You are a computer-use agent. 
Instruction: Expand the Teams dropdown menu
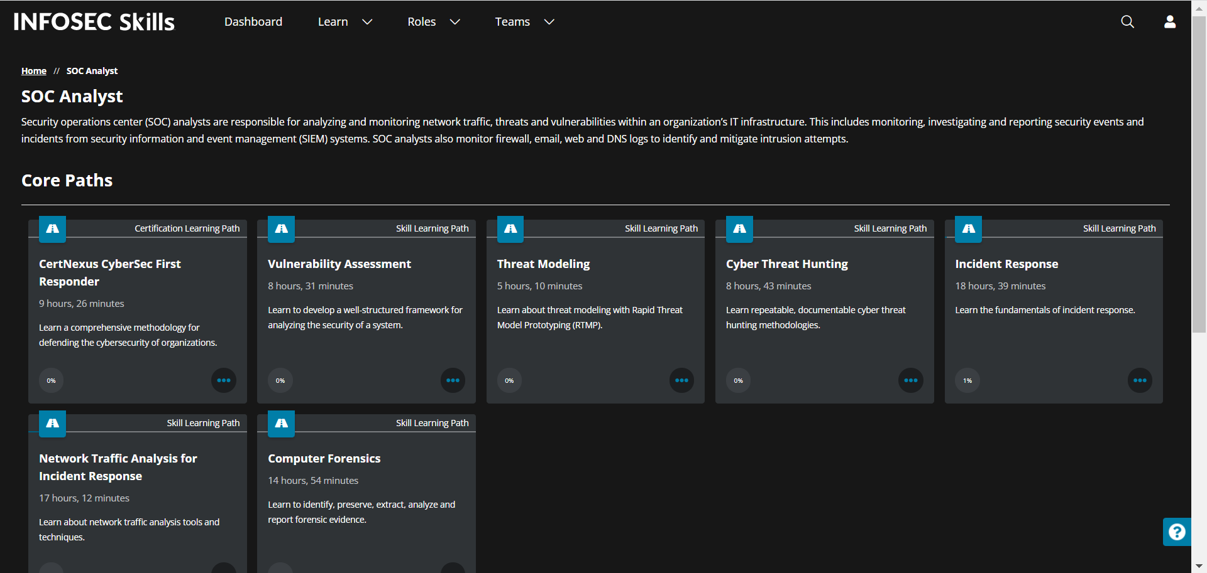click(x=524, y=22)
